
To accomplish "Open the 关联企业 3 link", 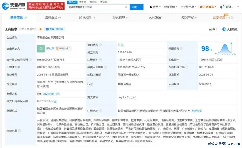I will click(x=63, y=48).
